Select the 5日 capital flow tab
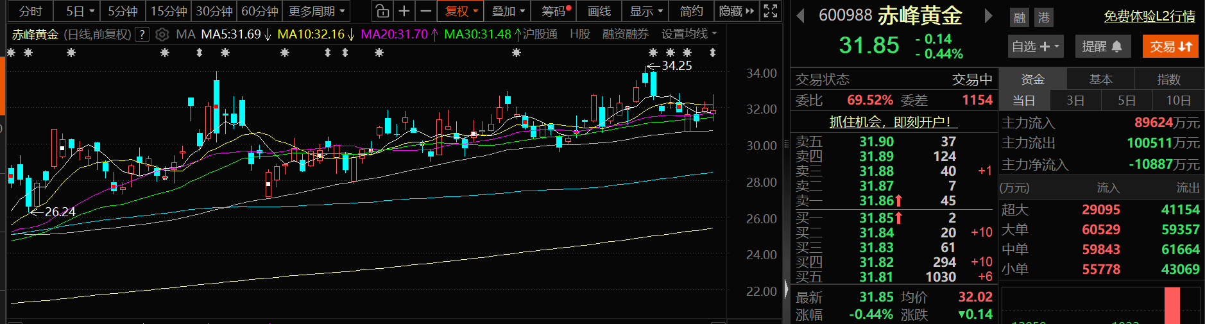 (x=1126, y=100)
